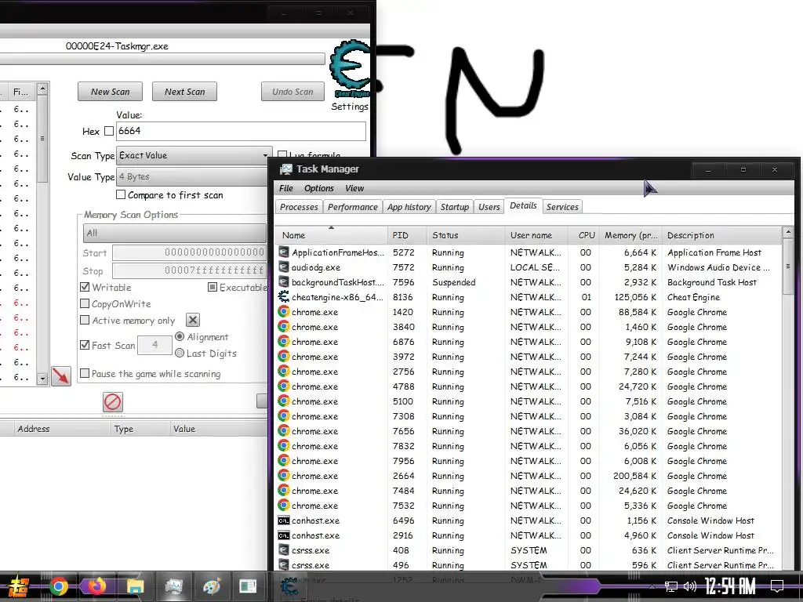Open the Start menu button on taskbar
The image size is (803, 602).
pyautogui.click(x=18, y=586)
